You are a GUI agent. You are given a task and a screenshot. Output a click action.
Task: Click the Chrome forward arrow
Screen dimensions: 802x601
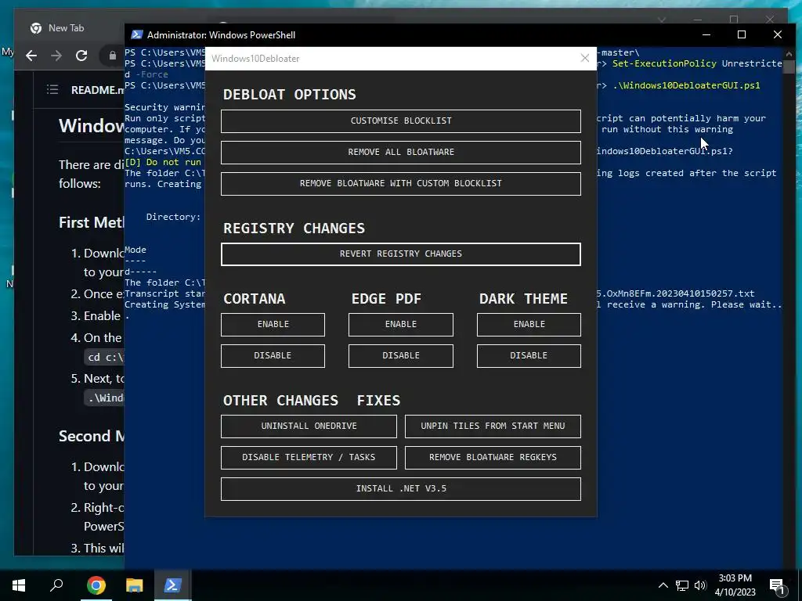click(x=56, y=56)
